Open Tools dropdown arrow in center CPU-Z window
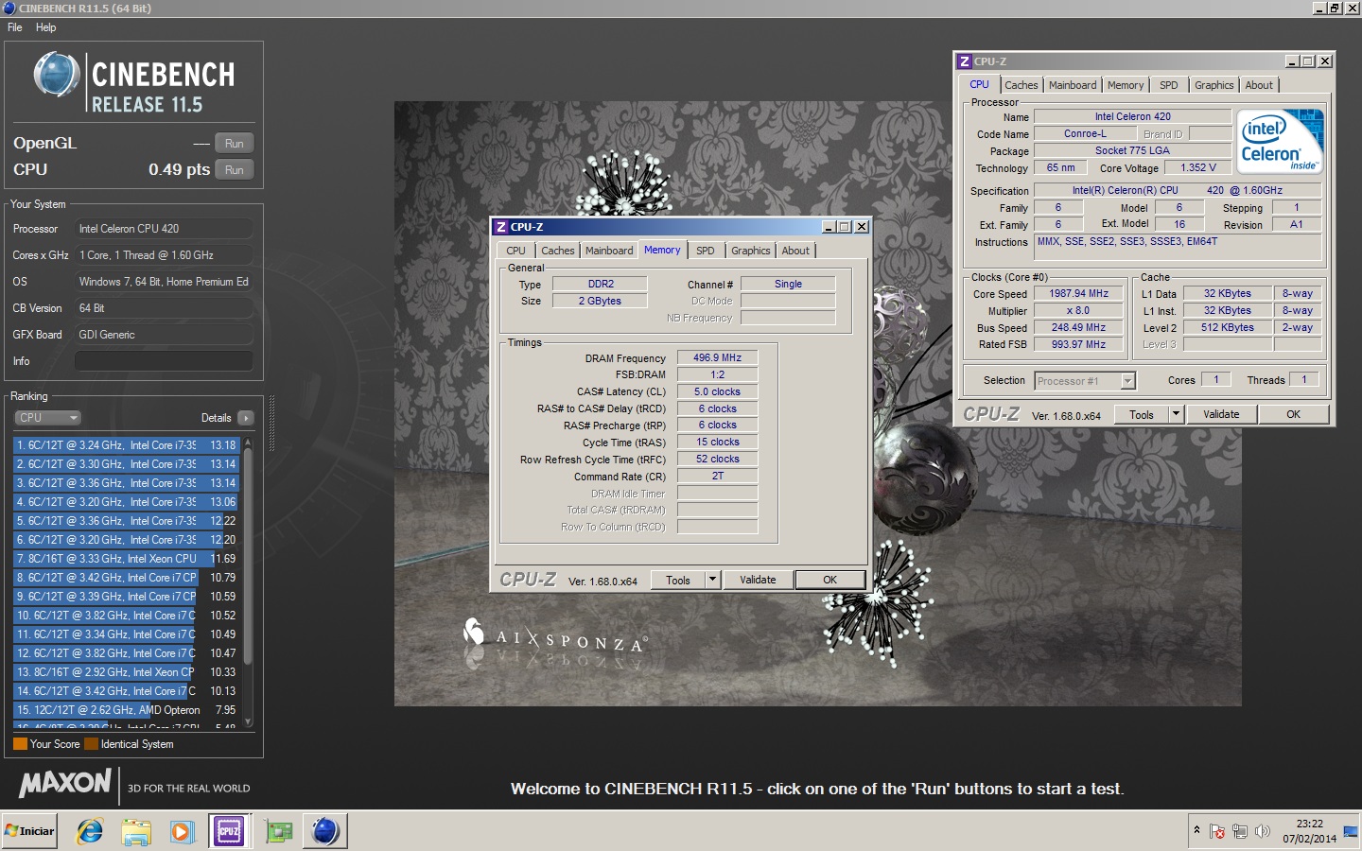 click(713, 581)
